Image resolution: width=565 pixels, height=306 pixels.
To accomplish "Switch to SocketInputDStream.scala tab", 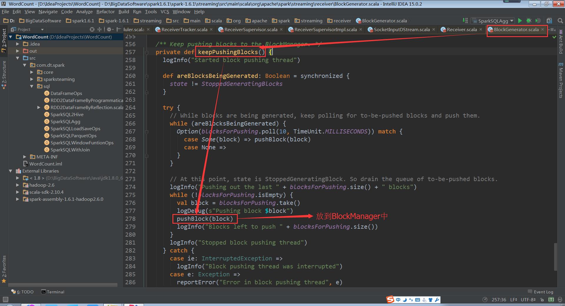I will (x=402, y=29).
